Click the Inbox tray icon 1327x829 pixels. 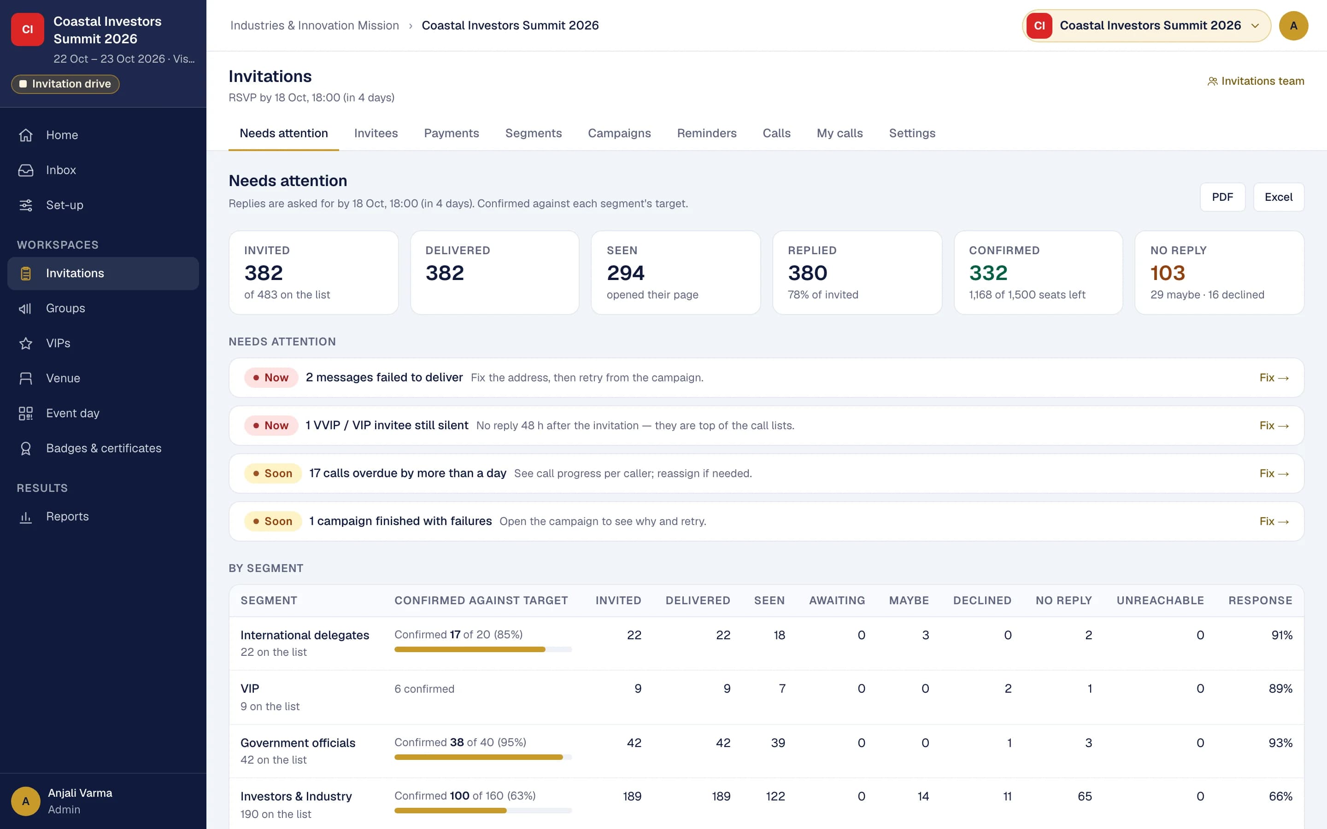pos(26,170)
